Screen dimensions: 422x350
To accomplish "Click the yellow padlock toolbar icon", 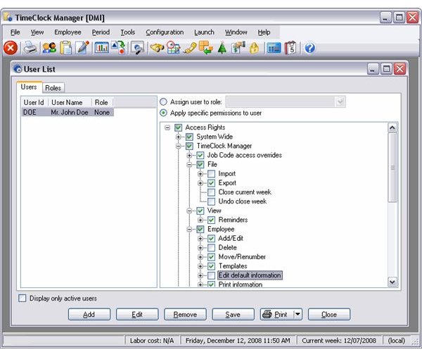I will [x=254, y=49].
